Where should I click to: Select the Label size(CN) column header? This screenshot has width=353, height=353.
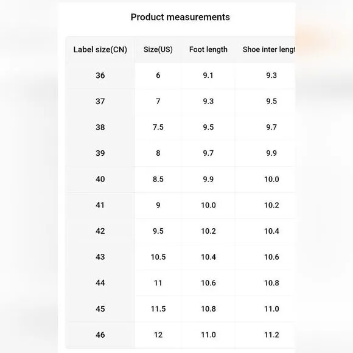click(x=100, y=49)
